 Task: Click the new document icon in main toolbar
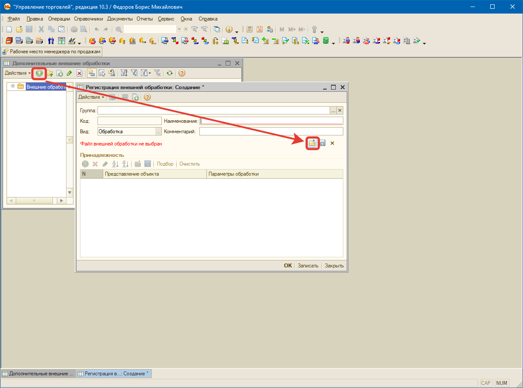(9, 29)
